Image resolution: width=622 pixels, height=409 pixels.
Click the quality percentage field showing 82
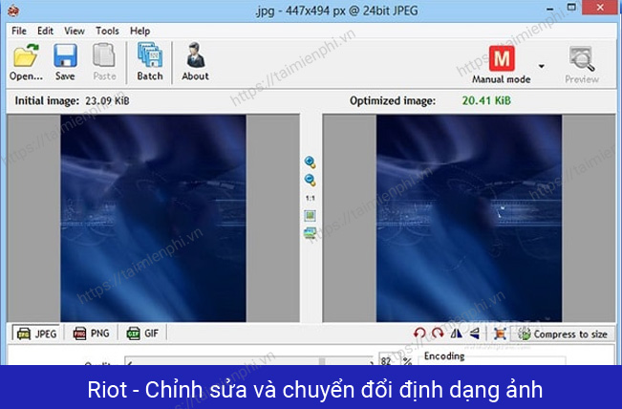pyautogui.click(x=389, y=359)
